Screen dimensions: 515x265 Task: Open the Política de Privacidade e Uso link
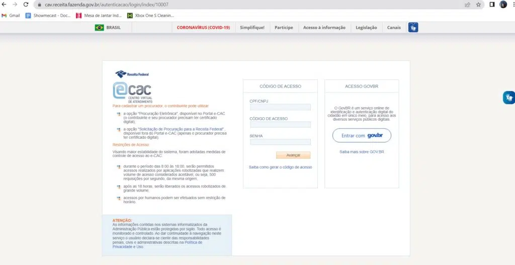[x=157, y=244]
